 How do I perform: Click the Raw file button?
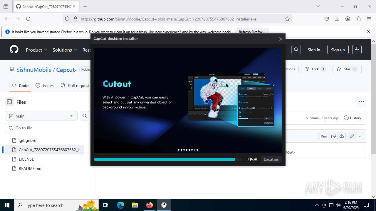click(324, 136)
